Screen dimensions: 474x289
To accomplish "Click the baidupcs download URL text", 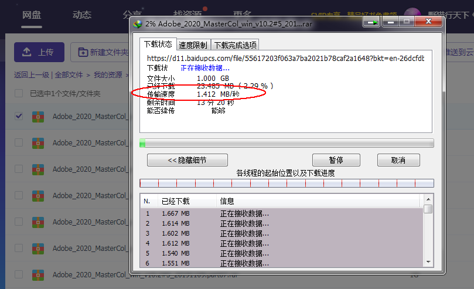I will click(286, 59).
